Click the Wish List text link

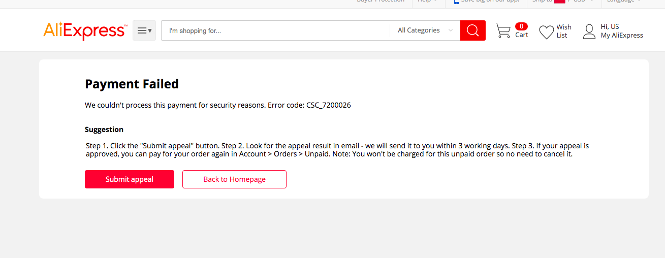coord(564,31)
